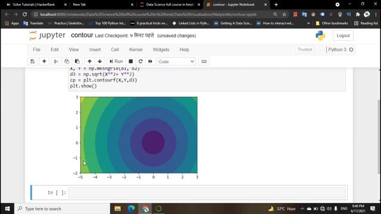Copy selected cells icon
Viewport: 381px width, 214px height.
click(67, 61)
